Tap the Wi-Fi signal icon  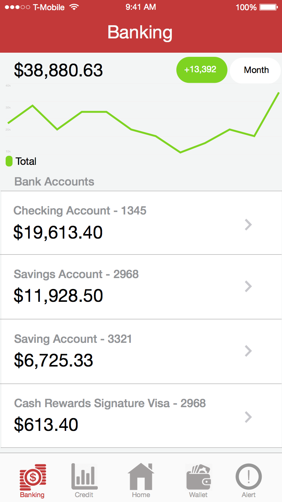tap(74, 7)
